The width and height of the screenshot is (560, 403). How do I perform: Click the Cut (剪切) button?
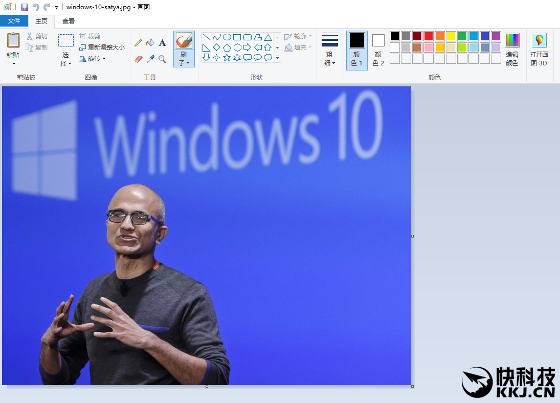pos(37,36)
